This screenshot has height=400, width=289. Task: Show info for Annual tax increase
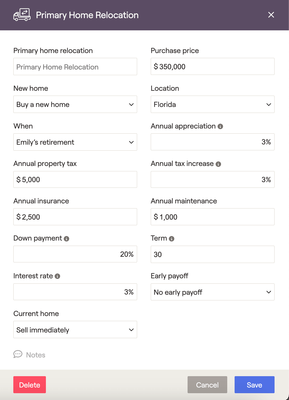click(218, 164)
